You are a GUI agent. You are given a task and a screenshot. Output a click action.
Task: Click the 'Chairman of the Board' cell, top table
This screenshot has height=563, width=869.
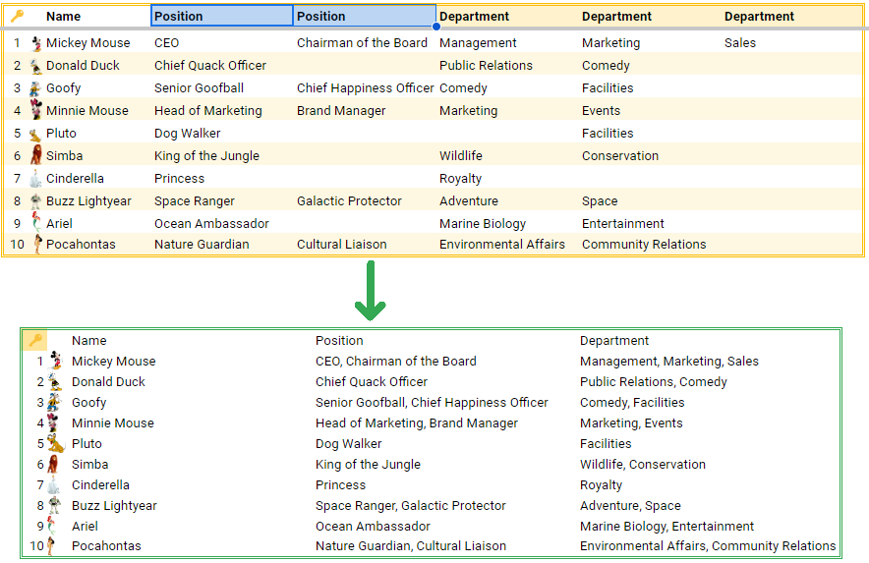click(x=362, y=42)
